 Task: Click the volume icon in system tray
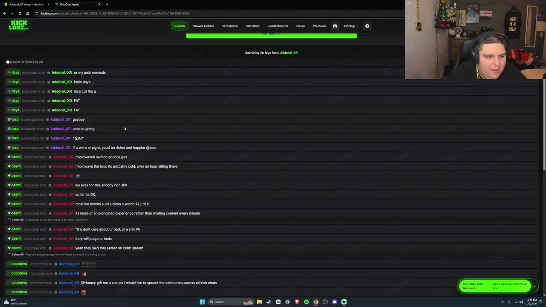[521, 302]
